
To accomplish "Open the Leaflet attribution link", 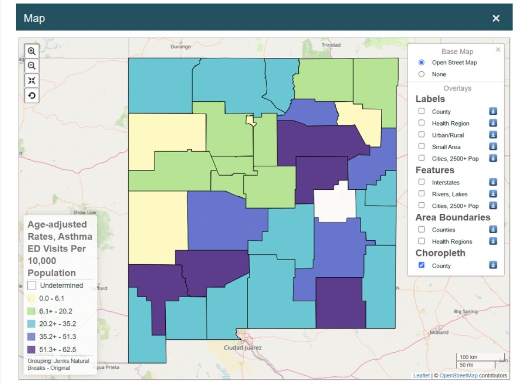I will 421,375.
